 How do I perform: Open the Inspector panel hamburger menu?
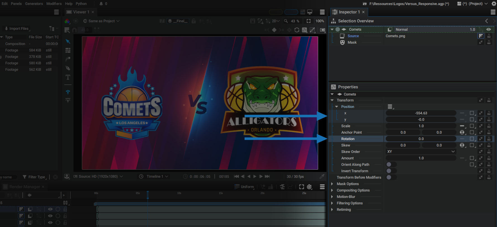[x=493, y=12]
